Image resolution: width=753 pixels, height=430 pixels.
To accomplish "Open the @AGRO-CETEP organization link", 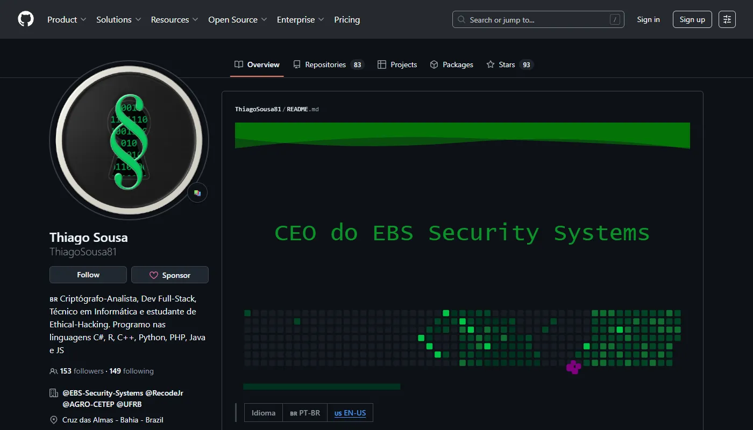I will click(88, 404).
